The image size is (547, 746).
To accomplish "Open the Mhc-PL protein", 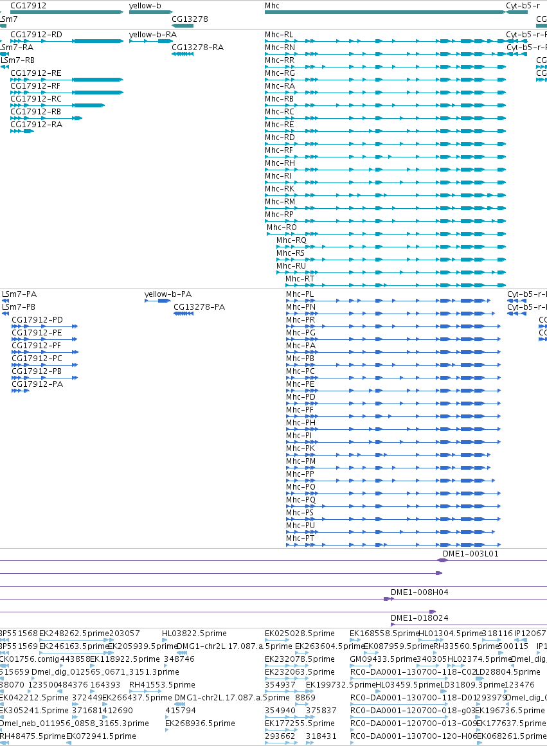I will [300, 294].
